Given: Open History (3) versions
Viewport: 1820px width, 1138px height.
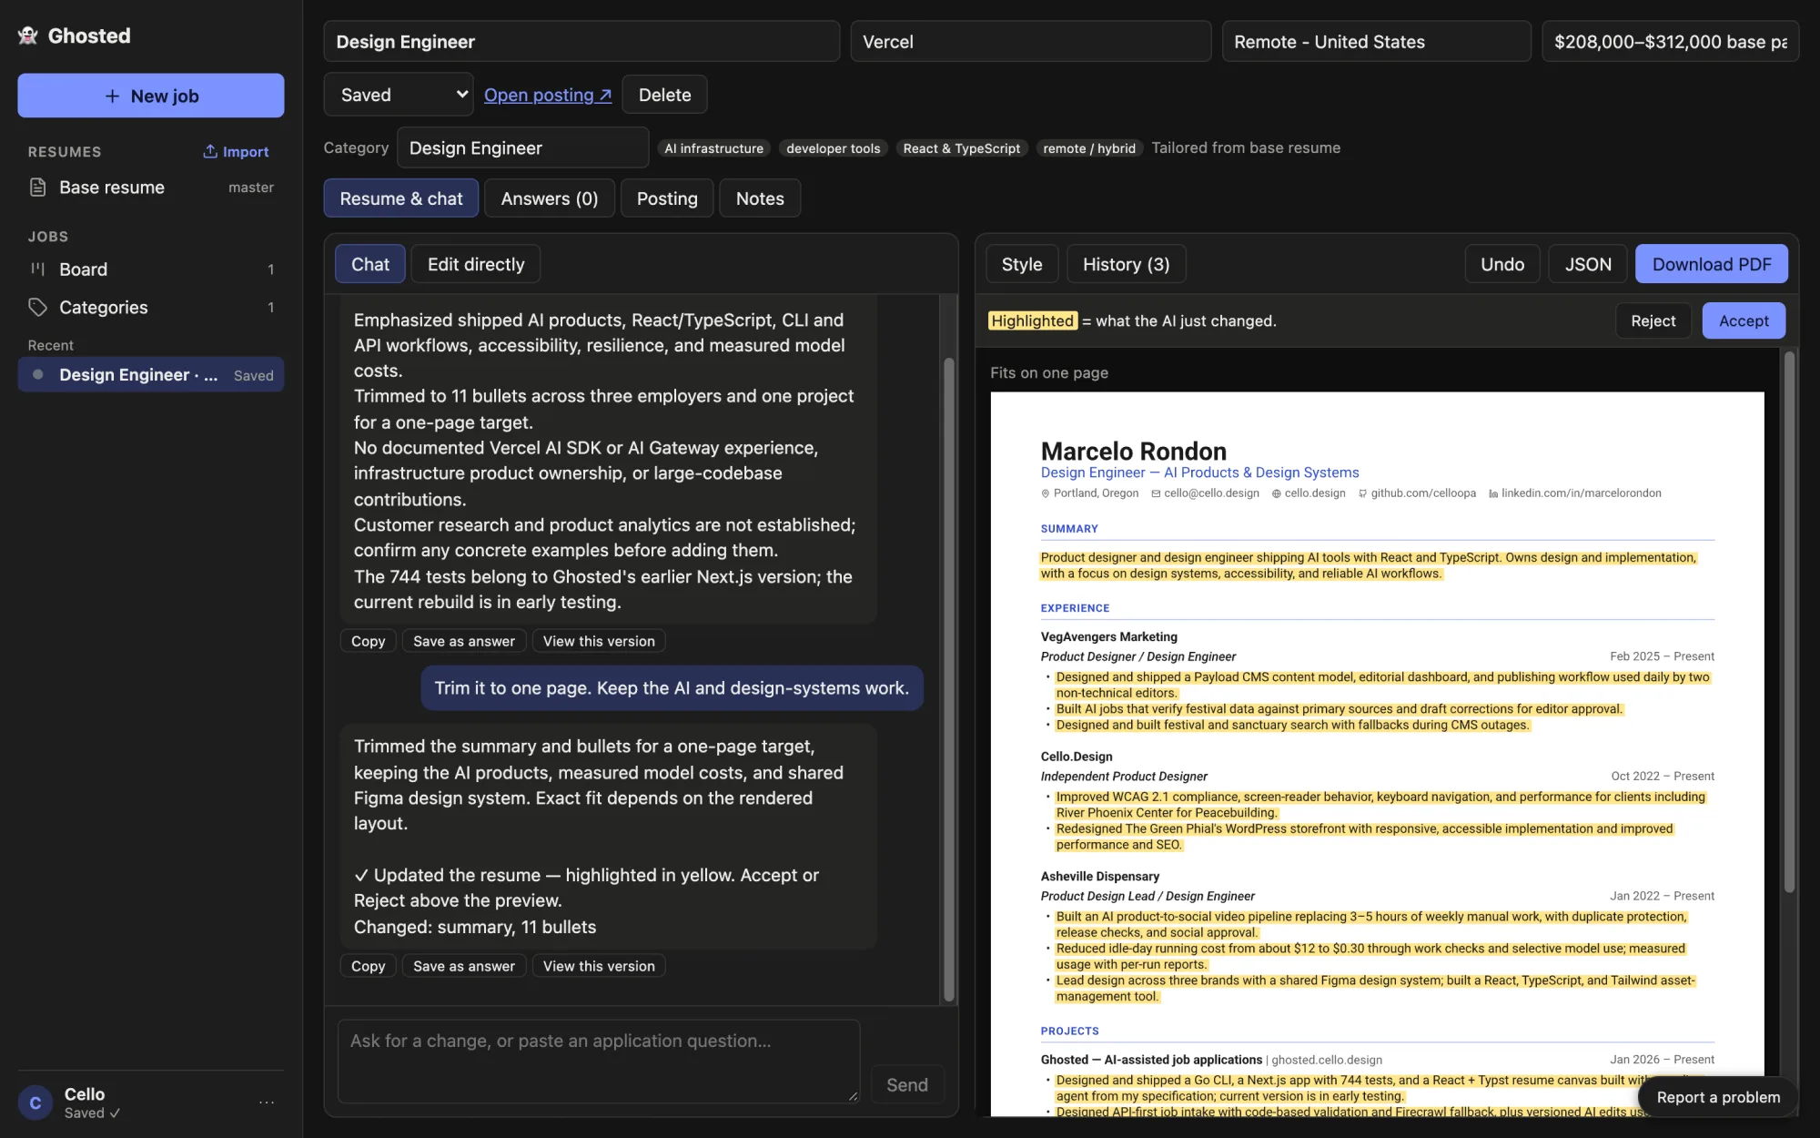Looking at the screenshot, I should [1126, 264].
